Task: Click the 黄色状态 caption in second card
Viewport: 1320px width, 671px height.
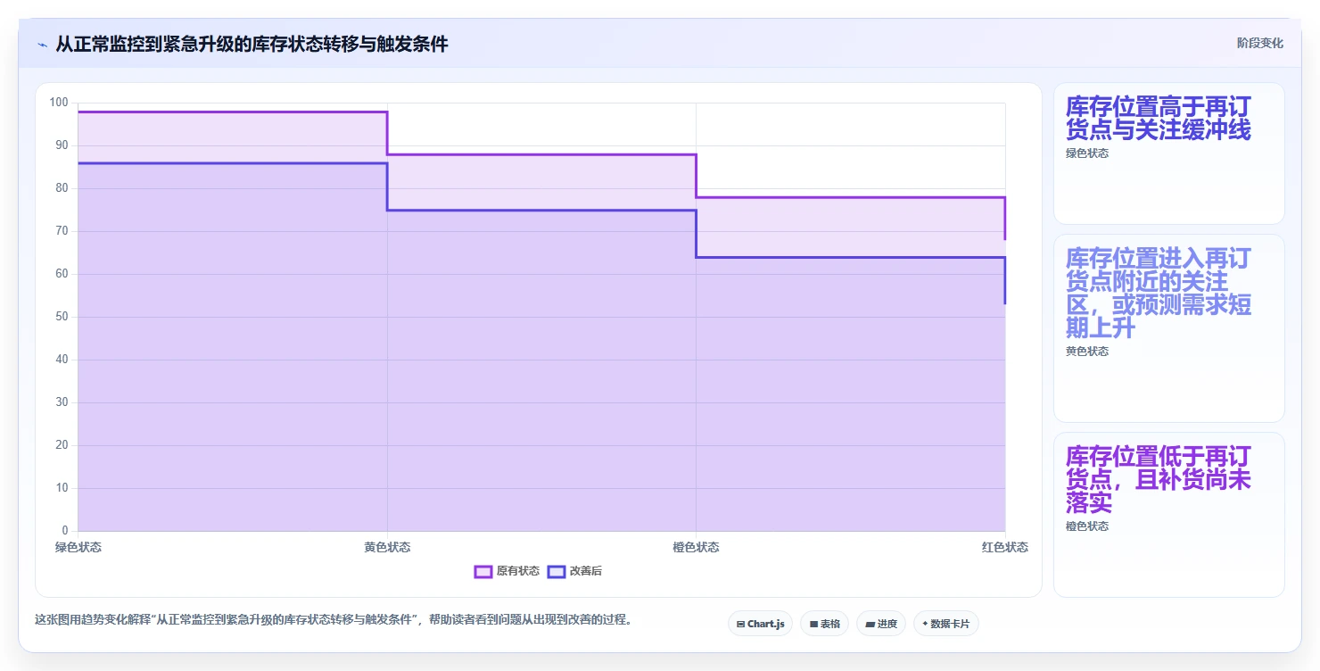Action: pos(1087,352)
